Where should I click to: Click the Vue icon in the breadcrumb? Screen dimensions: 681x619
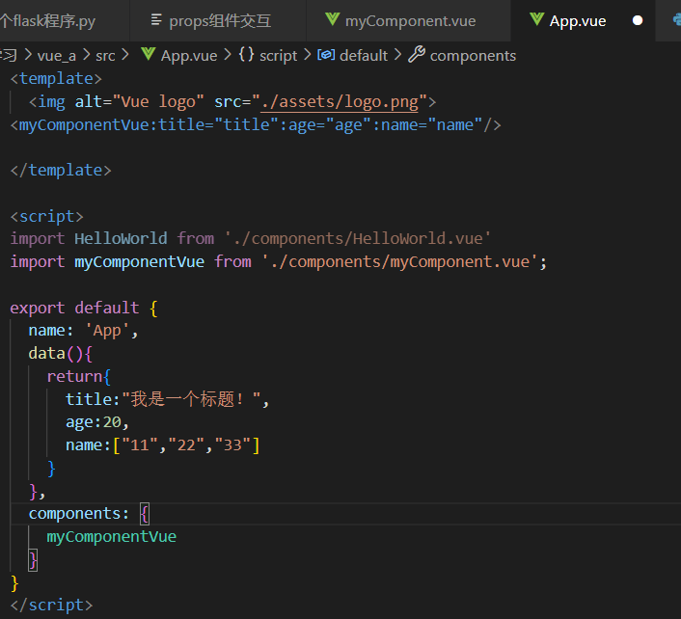click(x=149, y=54)
